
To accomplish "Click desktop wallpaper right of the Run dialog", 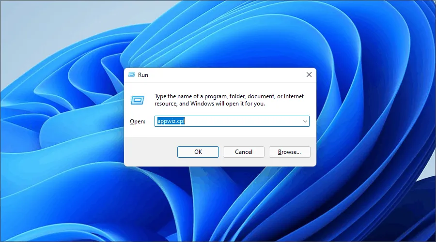I will (373, 121).
